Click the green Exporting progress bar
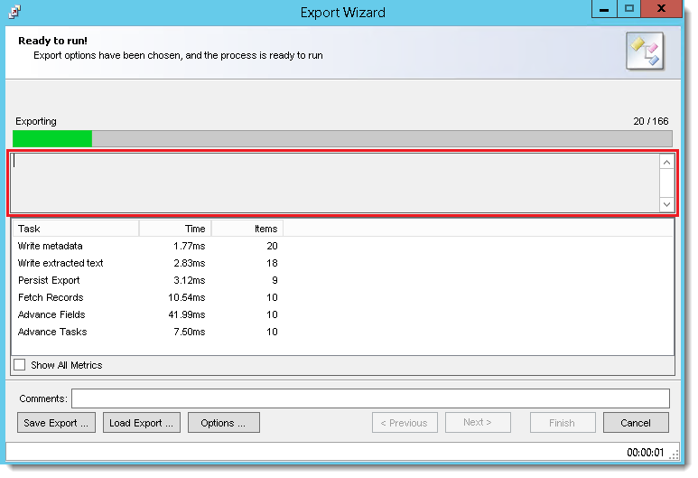The height and width of the screenshot is (478, 698). coord(342,138)
